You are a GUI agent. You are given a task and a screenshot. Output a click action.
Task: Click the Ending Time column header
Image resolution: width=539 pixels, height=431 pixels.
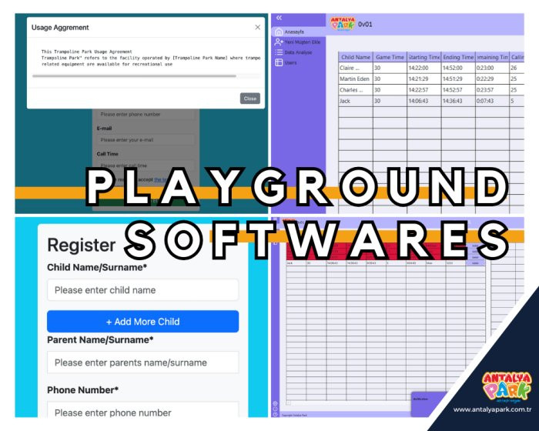[458, 57]
